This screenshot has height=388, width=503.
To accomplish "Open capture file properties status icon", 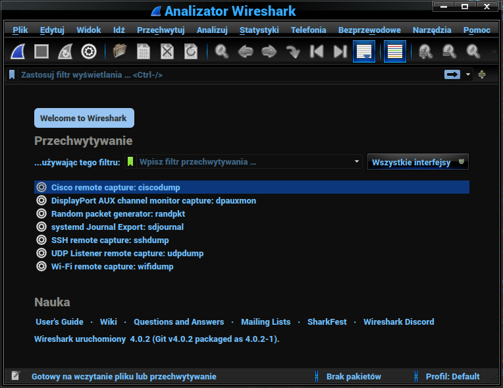I will pos(15,375).
